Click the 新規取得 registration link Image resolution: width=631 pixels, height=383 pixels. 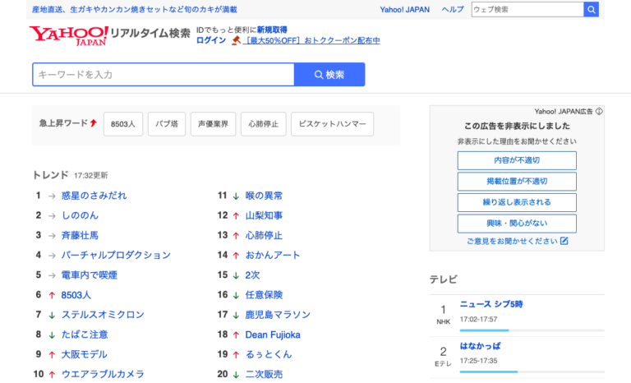point(272,30)
